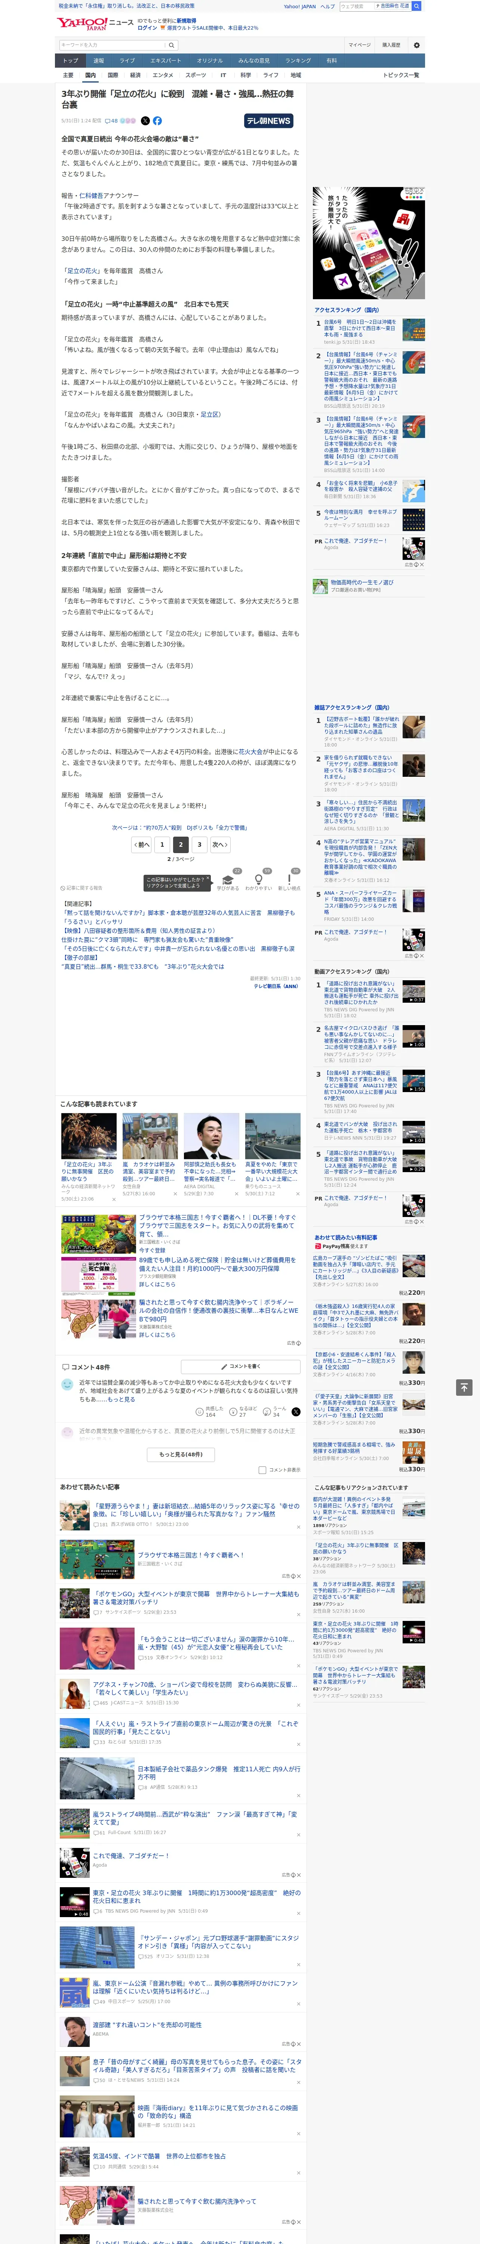
Task: Click the manga advertisement banner in sidebar
Action: point(369,243)
